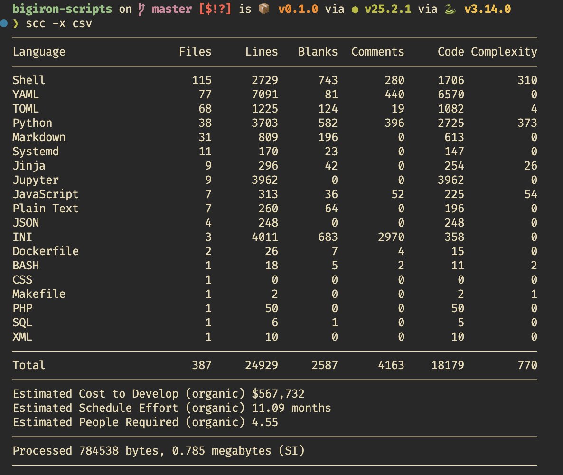Click Python's code value 2725
The image size is (563, 475).
click(450, 123)
